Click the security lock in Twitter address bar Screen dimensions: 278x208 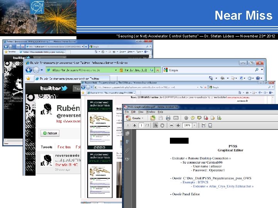[121, 70]
